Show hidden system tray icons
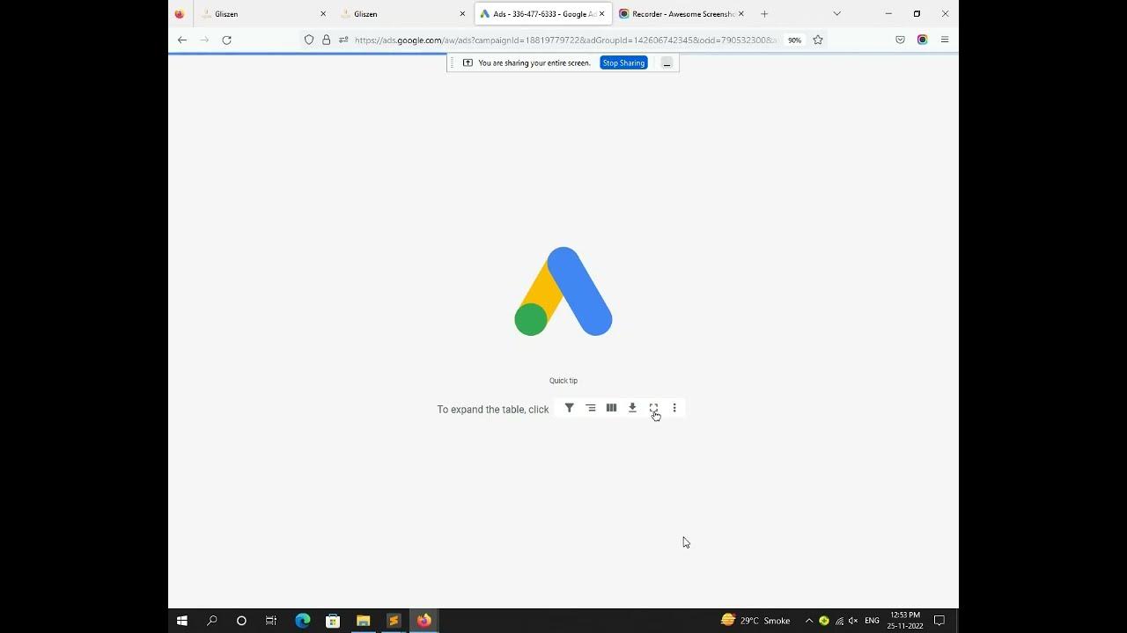The width and height of the screenshot is (1127, 633). (x=809, y=621)
